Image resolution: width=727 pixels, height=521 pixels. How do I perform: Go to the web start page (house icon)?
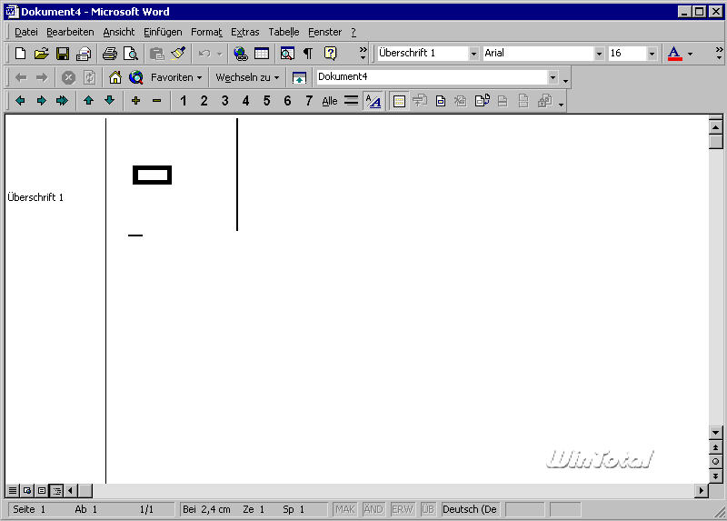point(115,77)
